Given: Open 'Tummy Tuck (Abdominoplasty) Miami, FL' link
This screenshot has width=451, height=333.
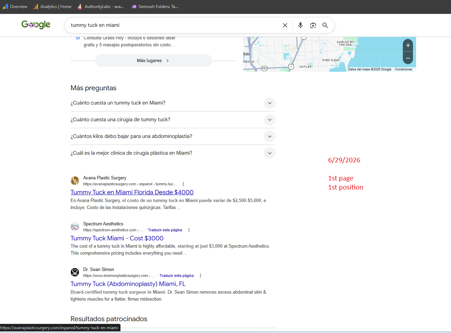Looking at the screenshot, I should click(128, 284).
